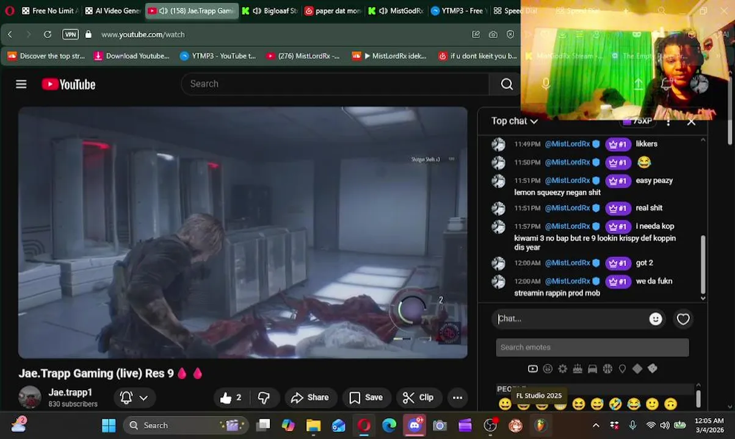
Task: Open 'if u dont likeit you b...' bookmark
Action: (x=477, y=55)
